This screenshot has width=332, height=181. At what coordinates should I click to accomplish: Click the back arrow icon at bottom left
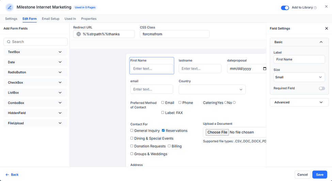coord(7,175)
